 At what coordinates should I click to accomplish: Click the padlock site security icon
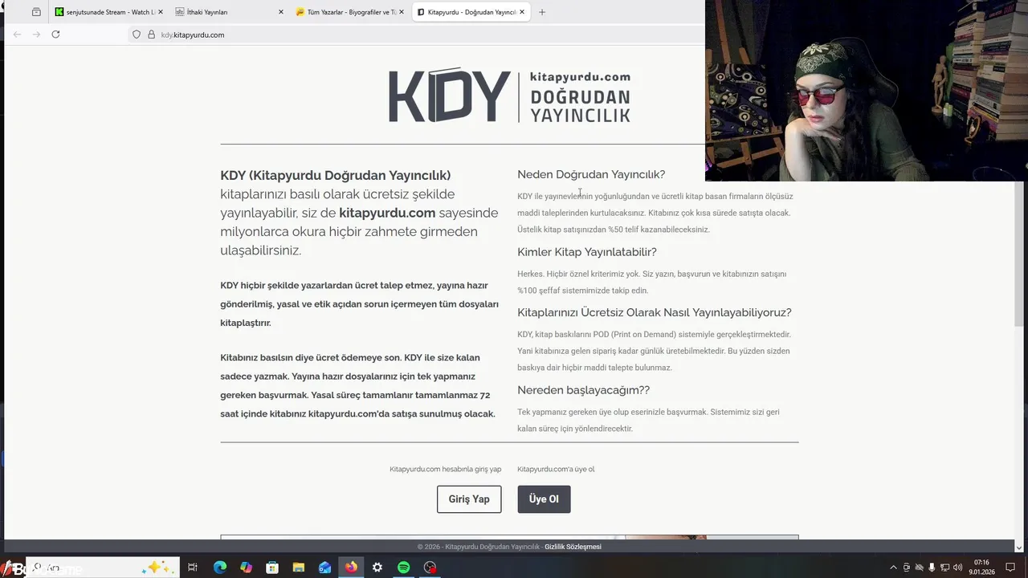point(151,35)
